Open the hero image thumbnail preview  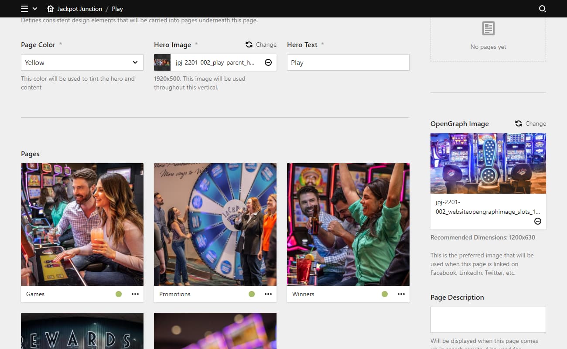pyautogui.click(x=162, y=62)
